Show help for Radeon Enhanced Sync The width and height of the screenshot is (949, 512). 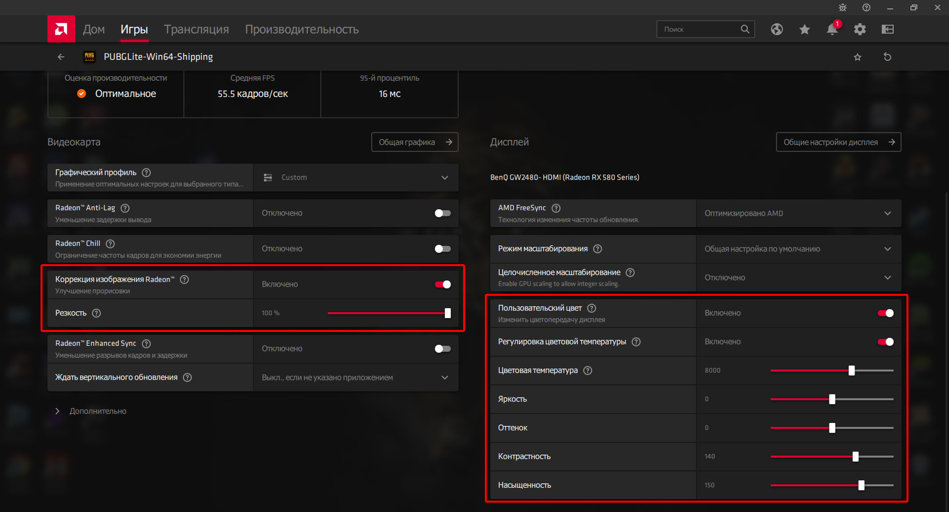tap(146, 344)
